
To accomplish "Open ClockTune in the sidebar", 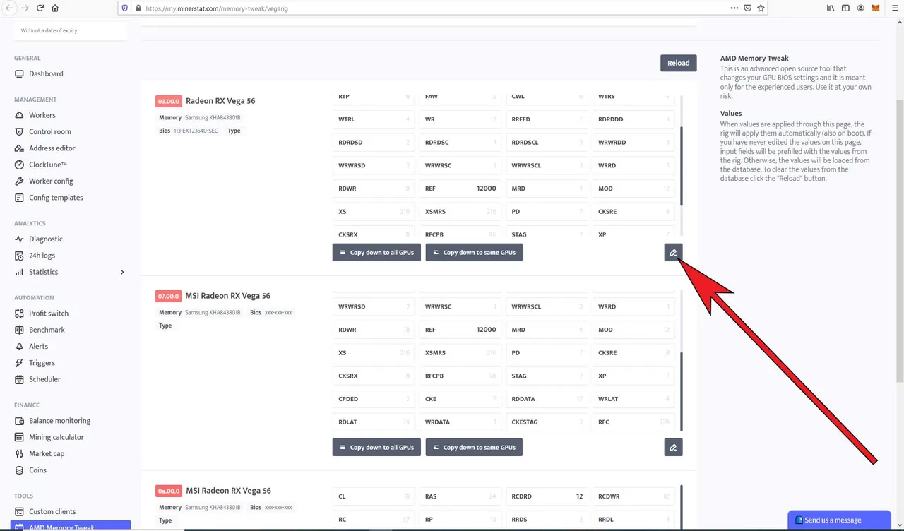I will (47, 165).
